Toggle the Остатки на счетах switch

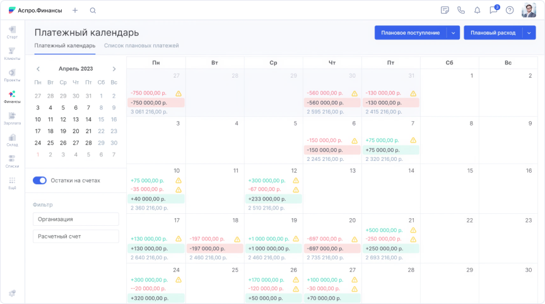tap(40, 180)
